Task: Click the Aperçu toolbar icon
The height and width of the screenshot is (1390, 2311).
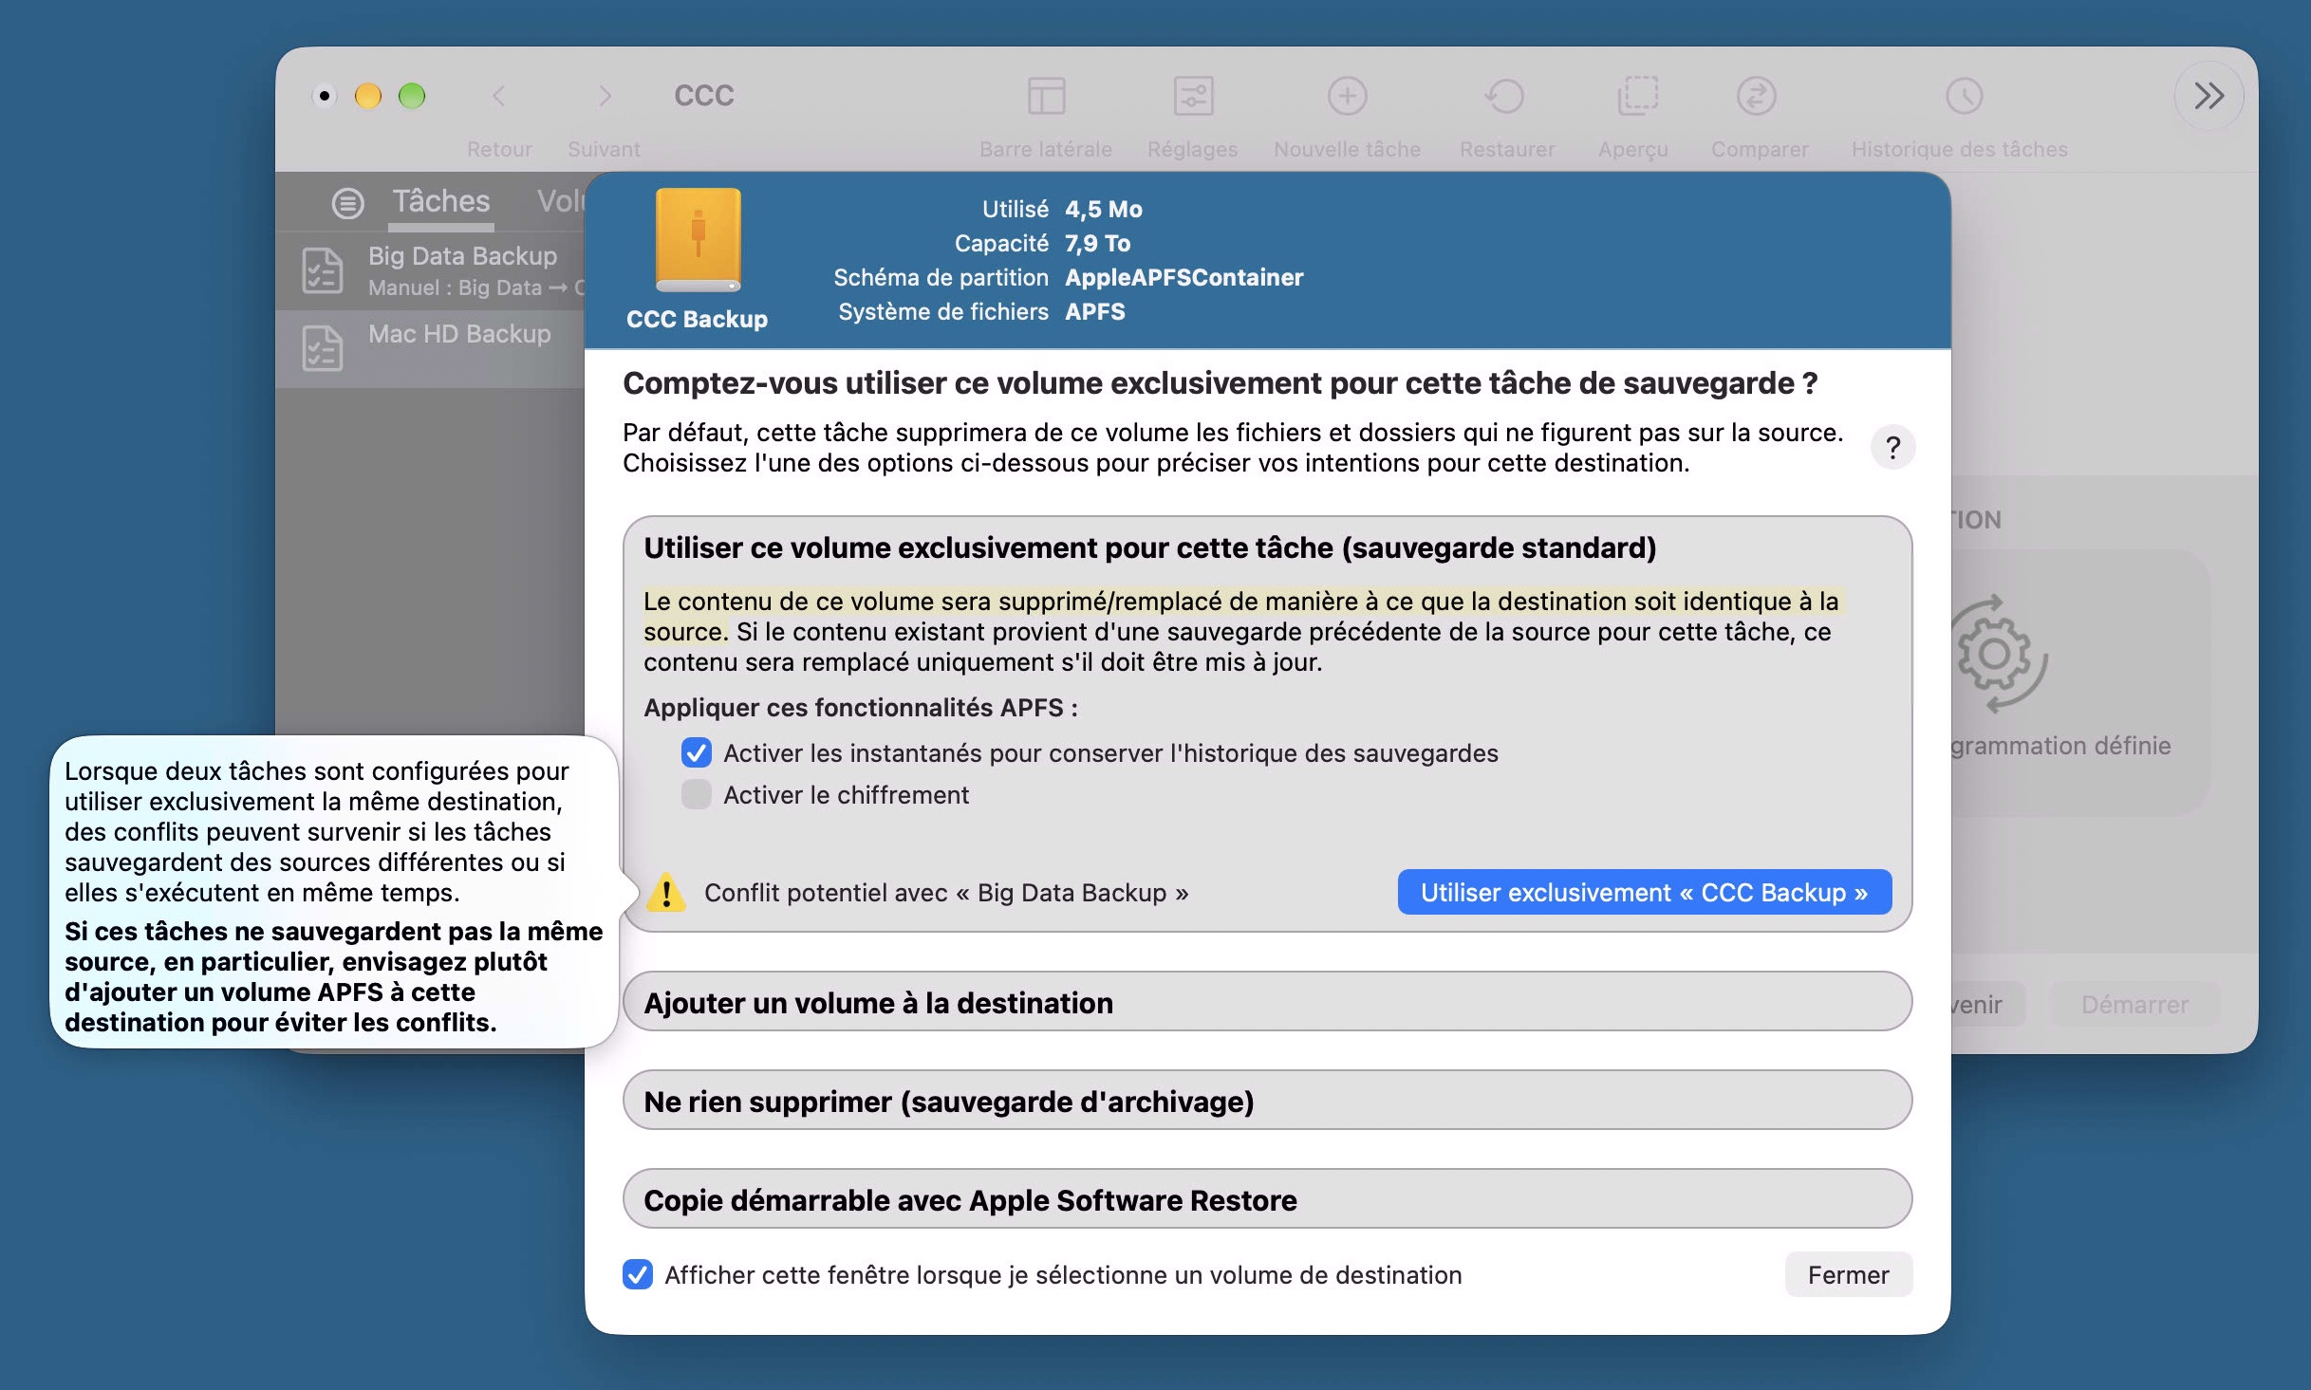Action: (x=1636, y=96)
